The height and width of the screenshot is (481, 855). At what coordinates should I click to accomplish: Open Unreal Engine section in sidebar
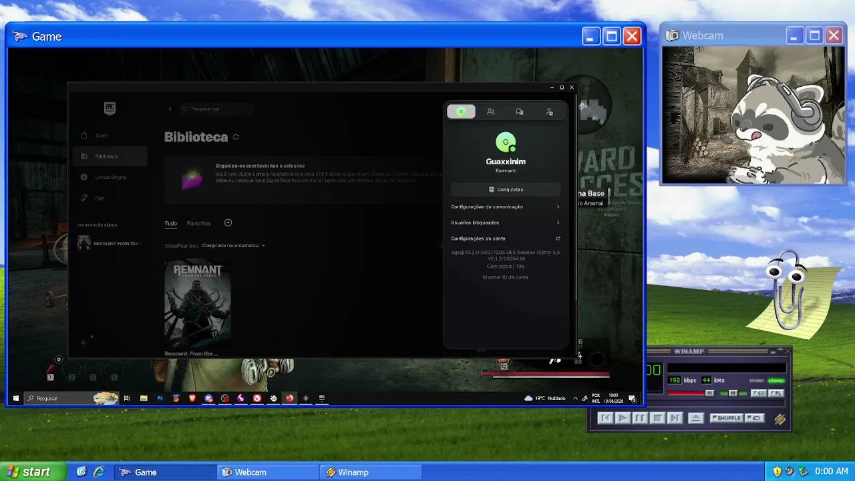click(x=110, y=177)
